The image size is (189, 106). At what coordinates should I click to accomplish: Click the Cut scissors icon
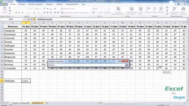(10, 8)
